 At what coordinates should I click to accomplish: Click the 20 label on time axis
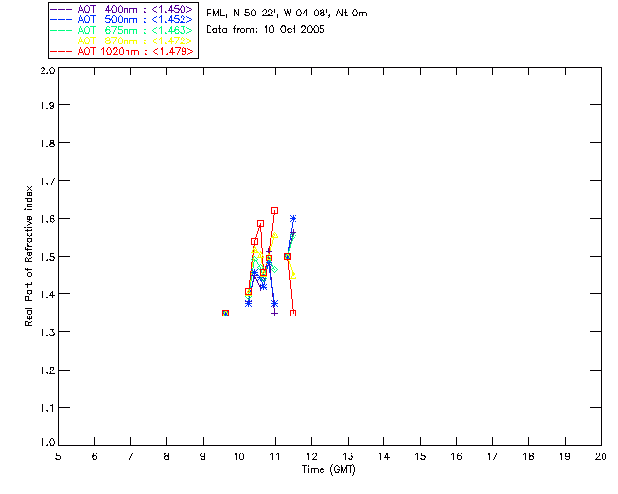pyautogui.click(x=601, y=456)
